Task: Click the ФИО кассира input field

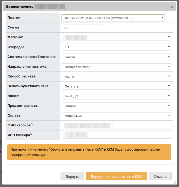Action: 117,125
